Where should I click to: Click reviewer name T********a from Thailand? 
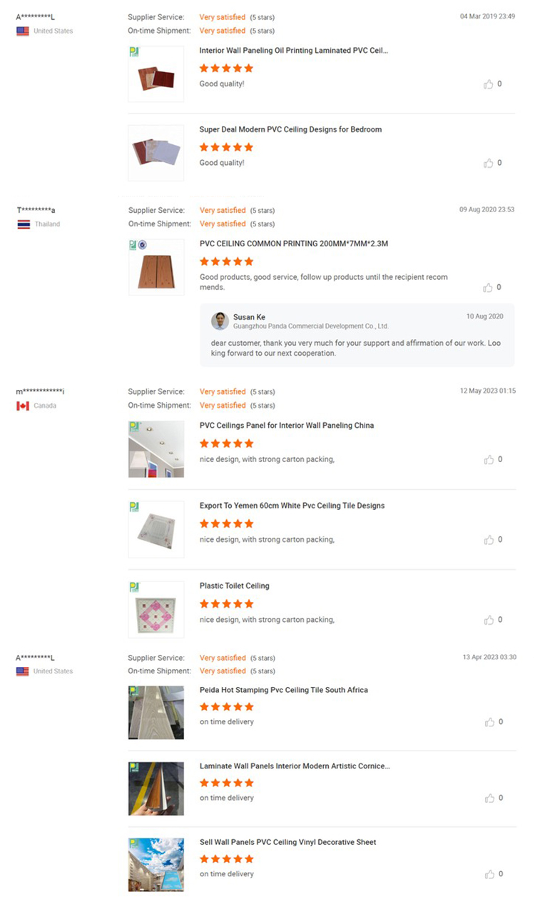36,209
